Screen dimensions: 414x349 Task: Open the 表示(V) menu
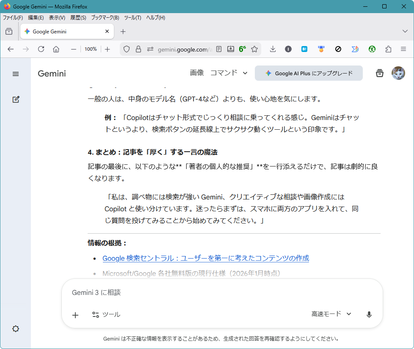tap(57, 18)
